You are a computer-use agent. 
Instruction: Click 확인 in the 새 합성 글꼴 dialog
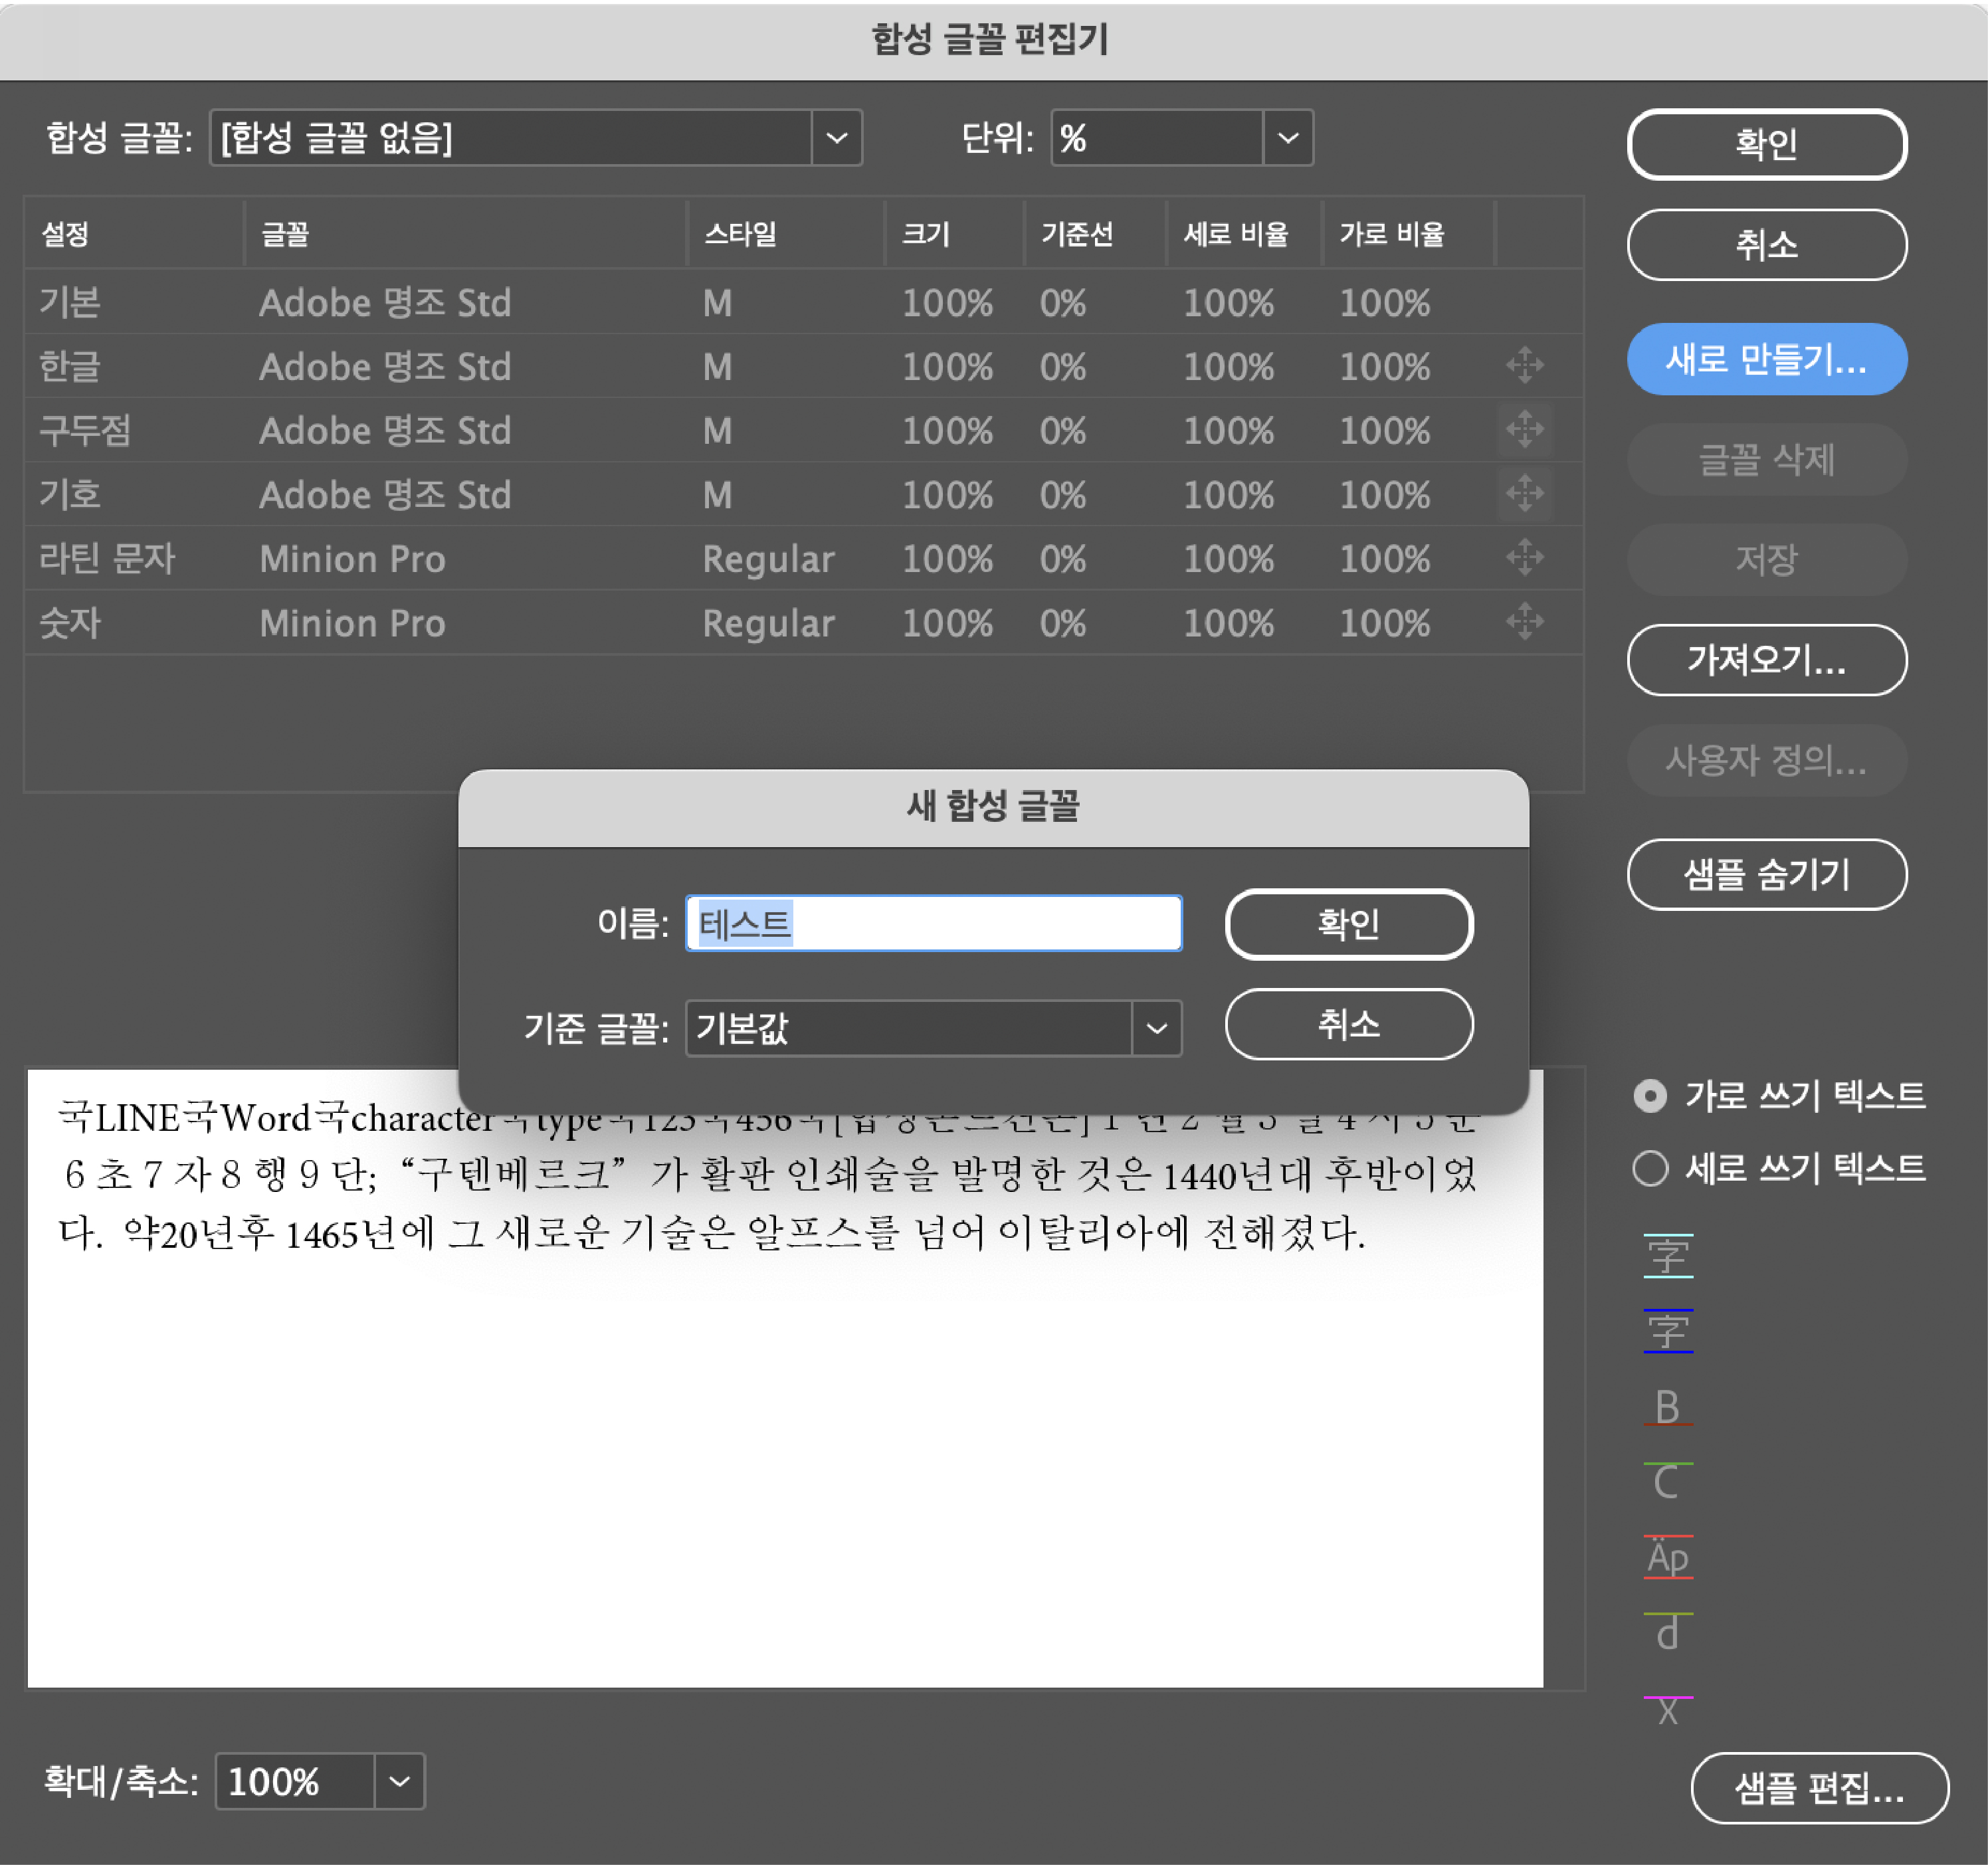click(1348, 923)
